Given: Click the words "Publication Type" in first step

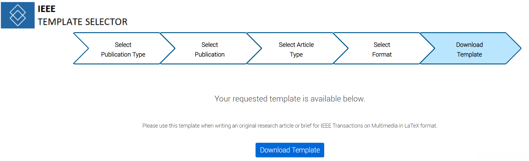Looking at the screenshot, I should click(123, 54).
